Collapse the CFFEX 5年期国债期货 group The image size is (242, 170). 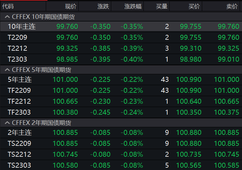point(7,70)
